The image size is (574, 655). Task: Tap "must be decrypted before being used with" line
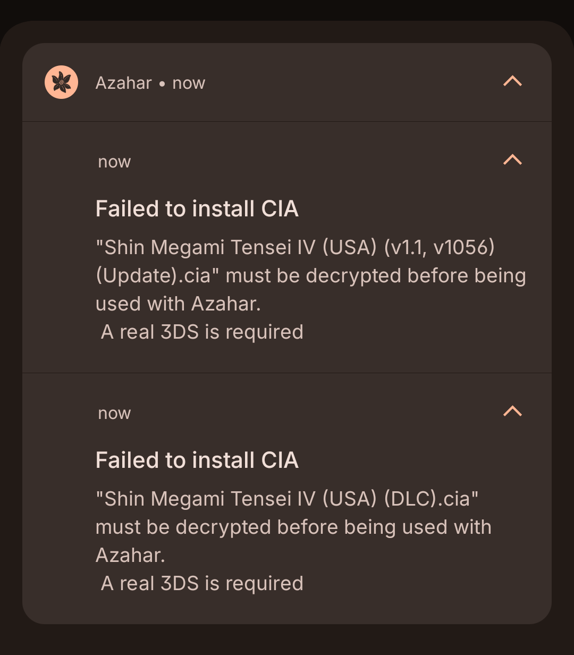[293, 527]
